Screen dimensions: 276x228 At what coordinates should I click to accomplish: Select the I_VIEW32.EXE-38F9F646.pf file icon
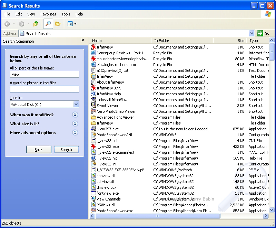(x=93, y=170)
